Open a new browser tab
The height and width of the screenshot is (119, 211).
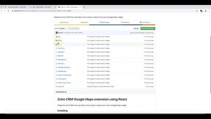(x=84, y=7)
